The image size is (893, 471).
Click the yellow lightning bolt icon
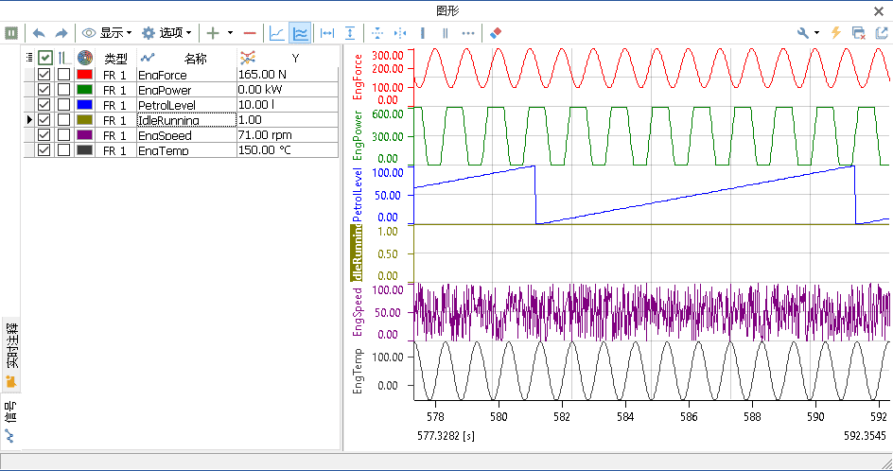pyautogui.click(x=835, y=32)
